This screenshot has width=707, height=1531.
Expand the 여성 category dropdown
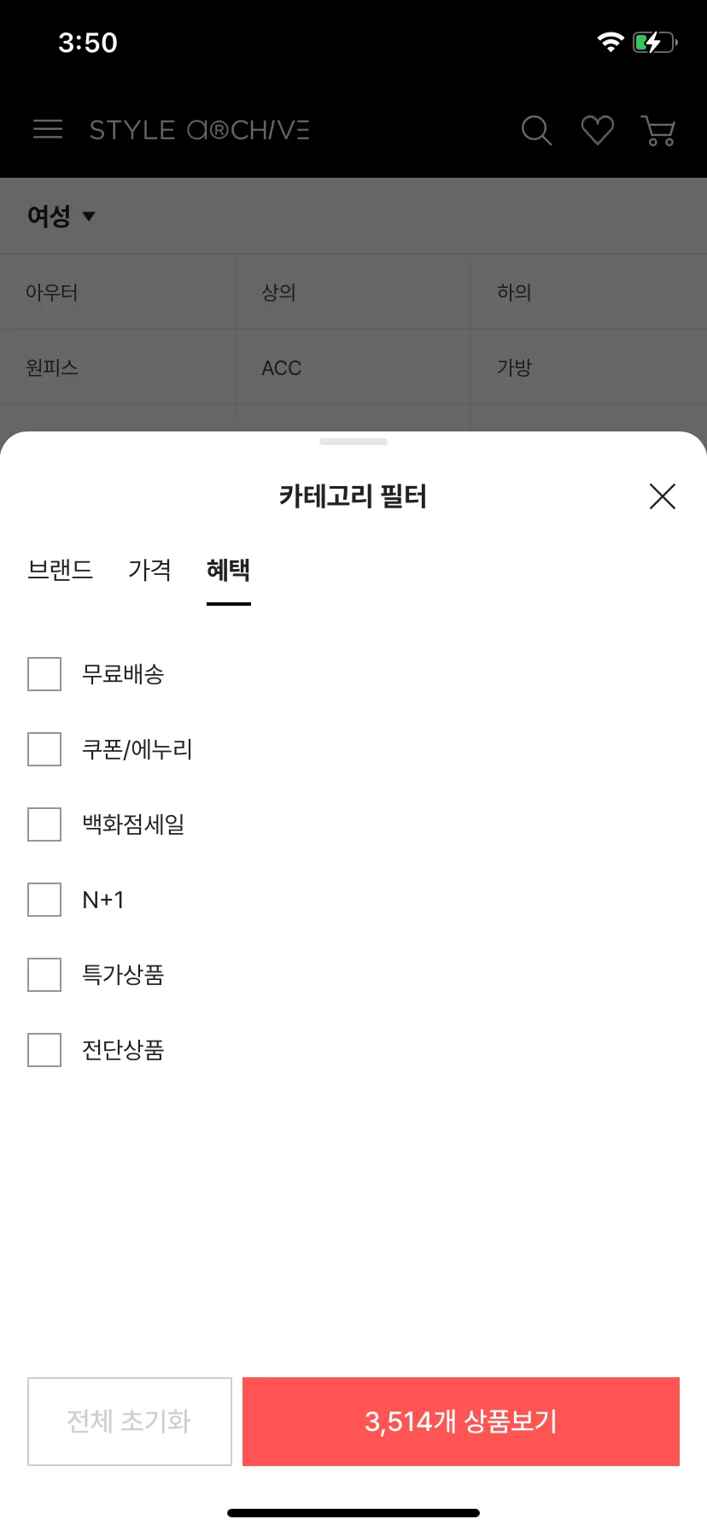61,216
